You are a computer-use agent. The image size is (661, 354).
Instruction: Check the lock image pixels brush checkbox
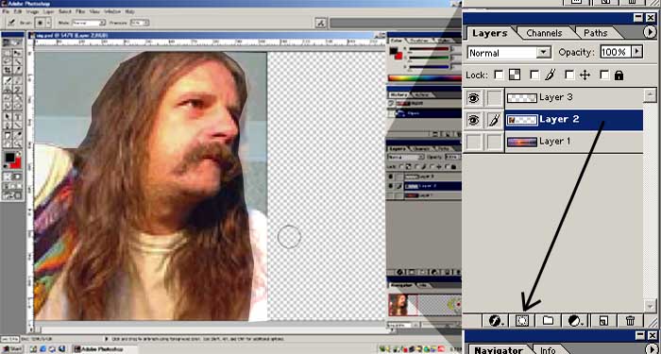coord(534,75)
